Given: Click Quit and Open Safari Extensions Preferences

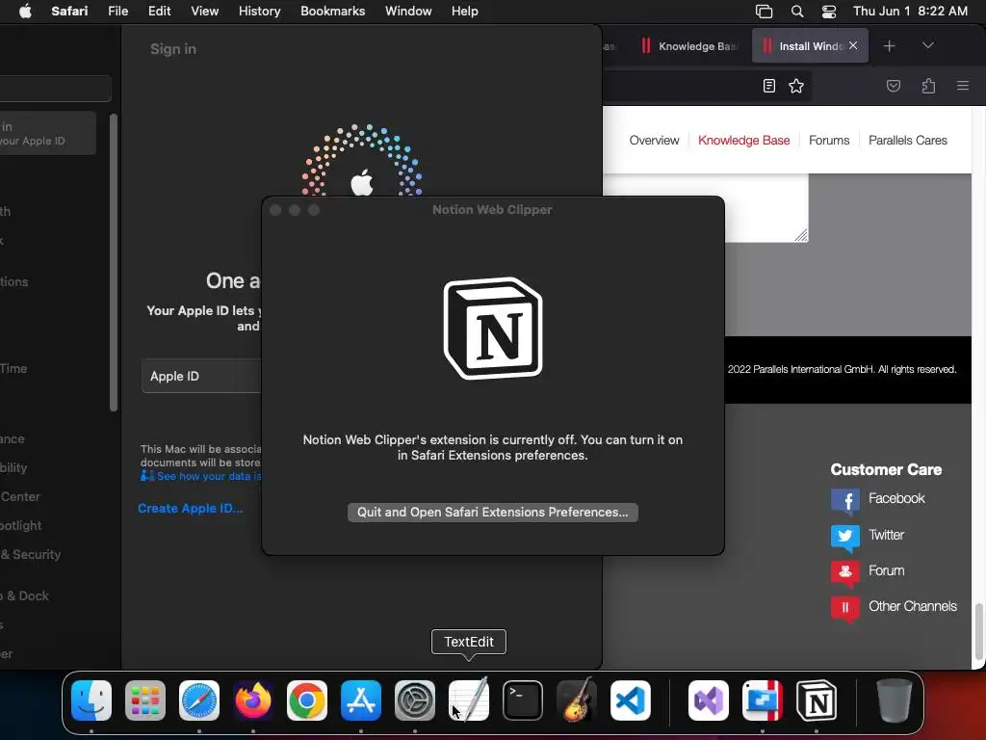Looking at the screenshot, I should (x=492, y=513).
